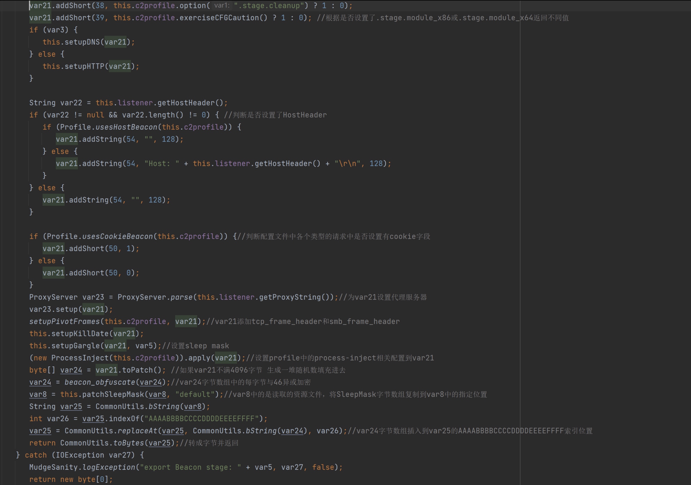This screenshot has width=691, height=485.
Task: Click the patchSleepMask method call
Action: click(x=113, y=395)
